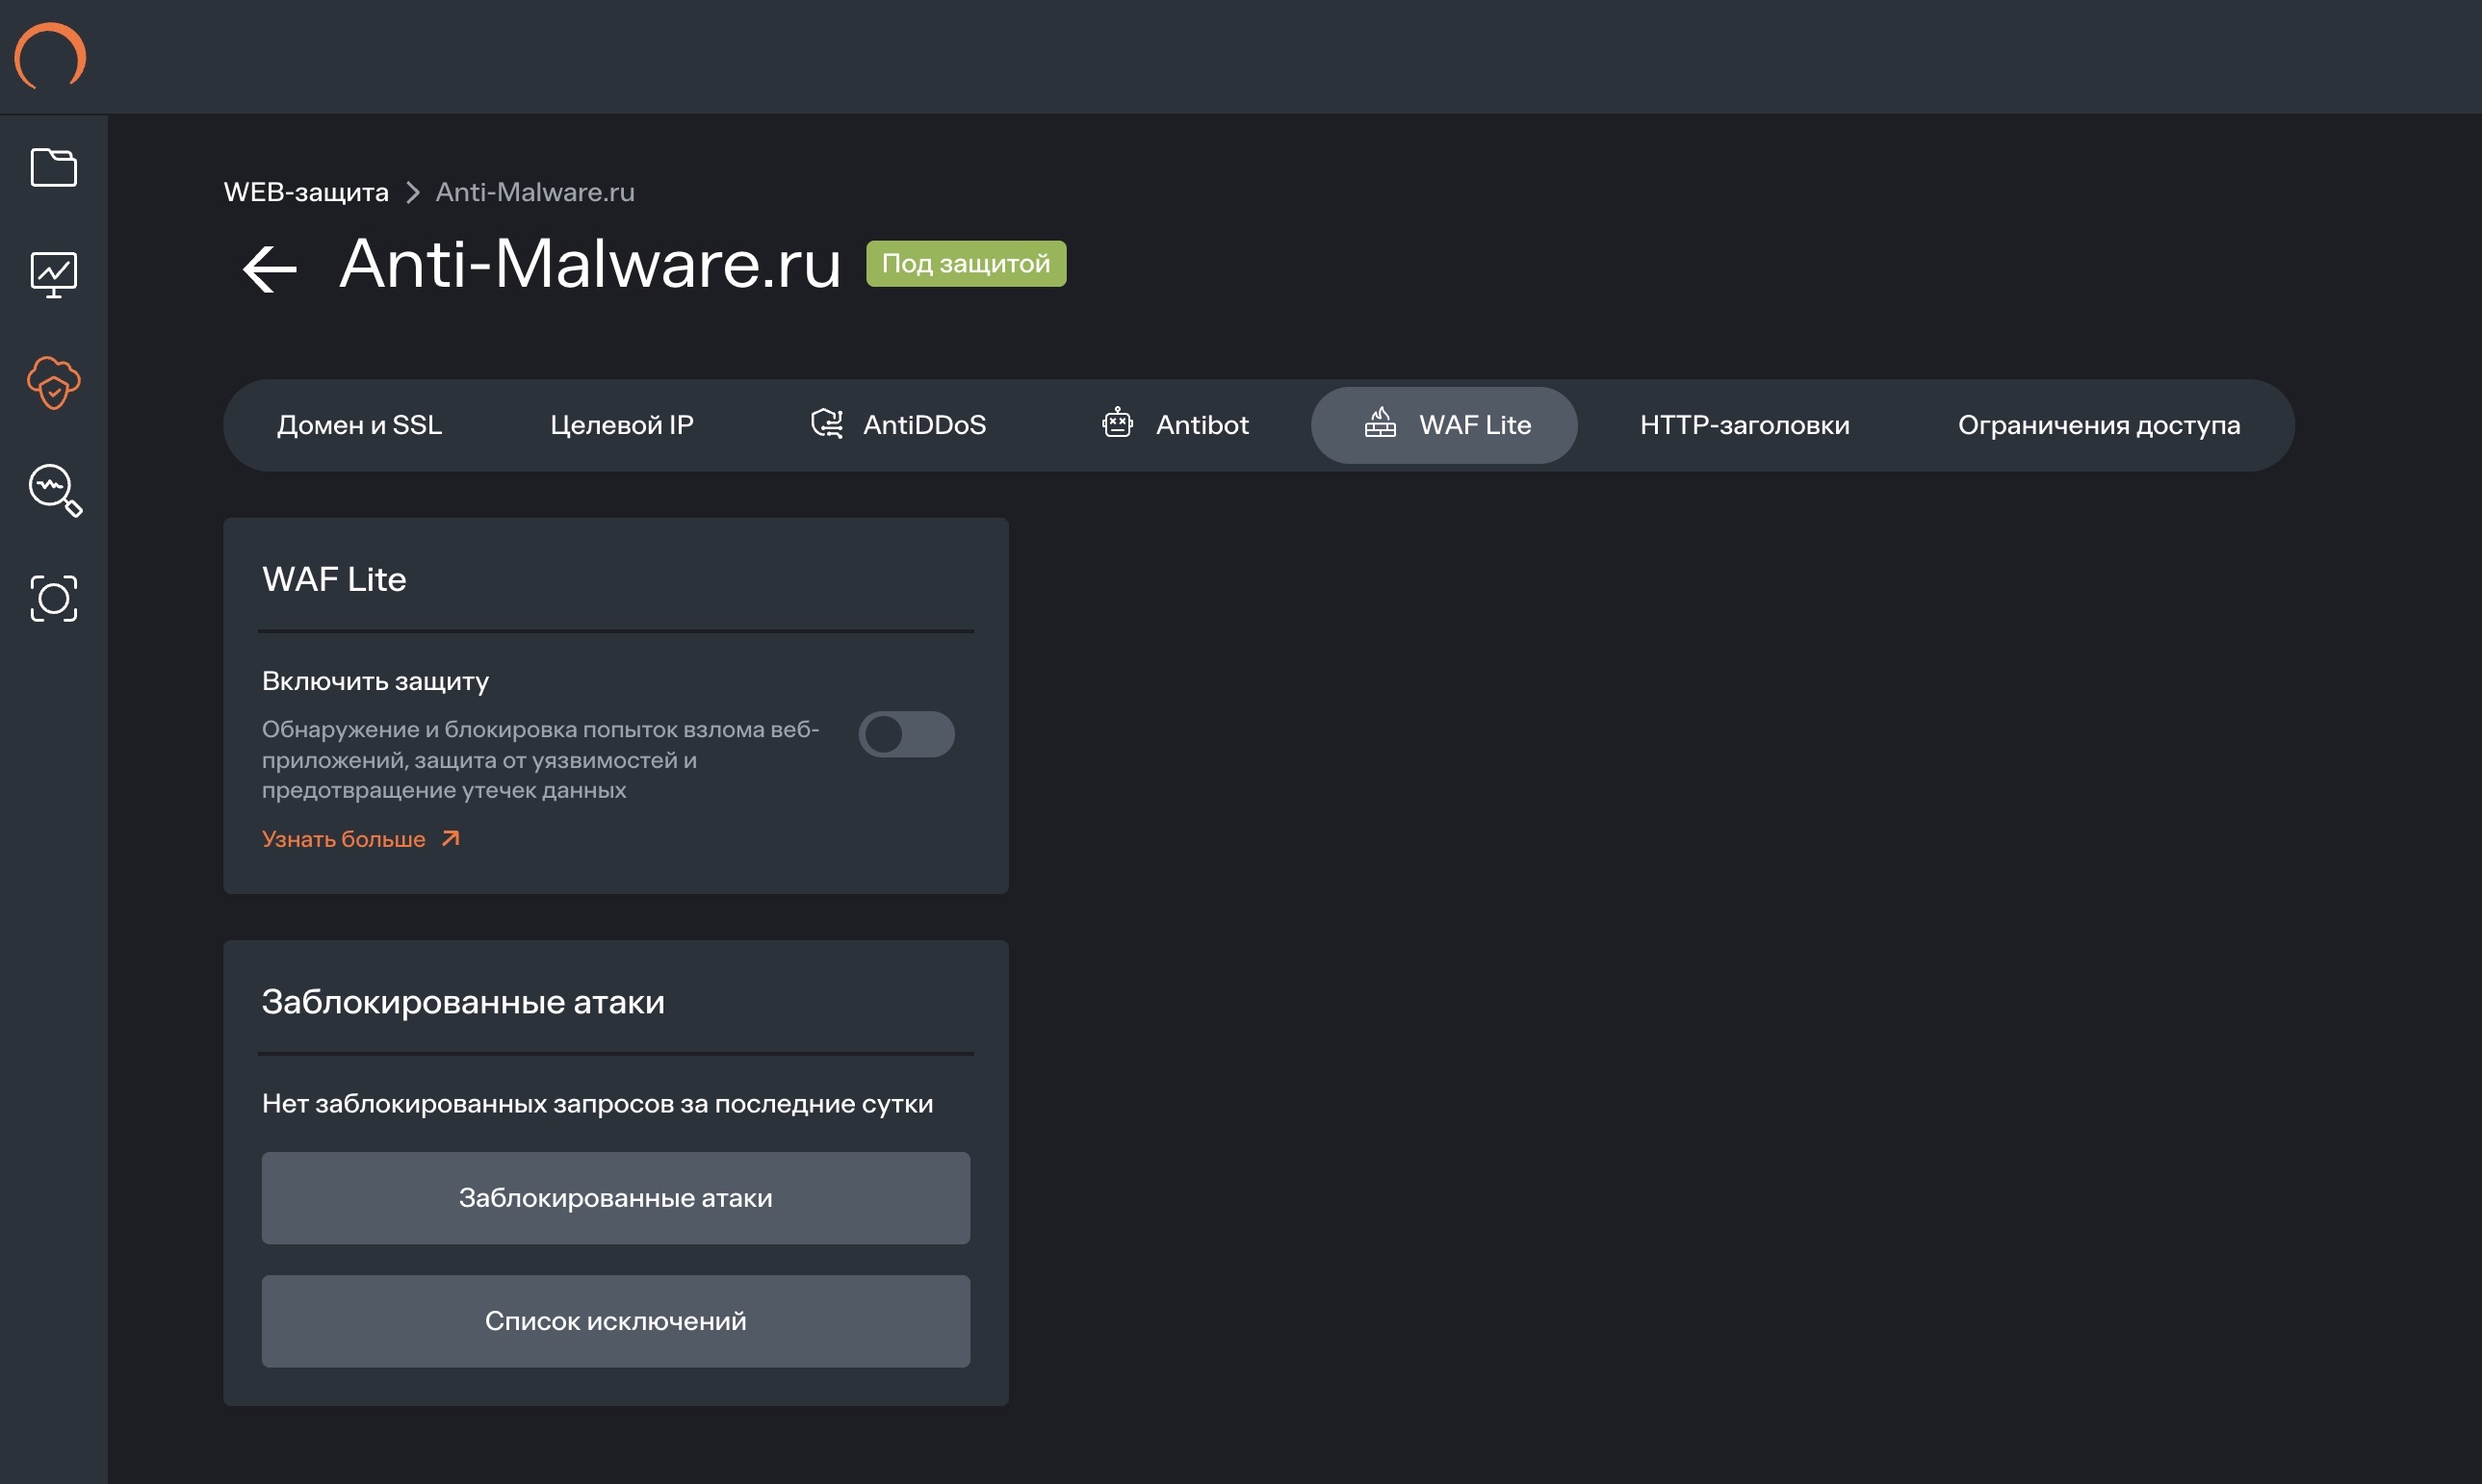Click the Под защитой status badge
Screen dimensions: 2482x1484
tap(966, 264)
